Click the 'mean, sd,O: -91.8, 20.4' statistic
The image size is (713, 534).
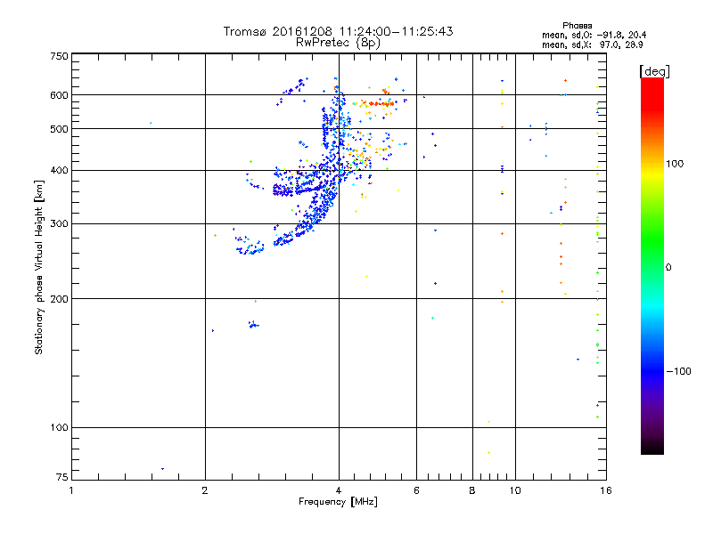(x=594, y=35)
